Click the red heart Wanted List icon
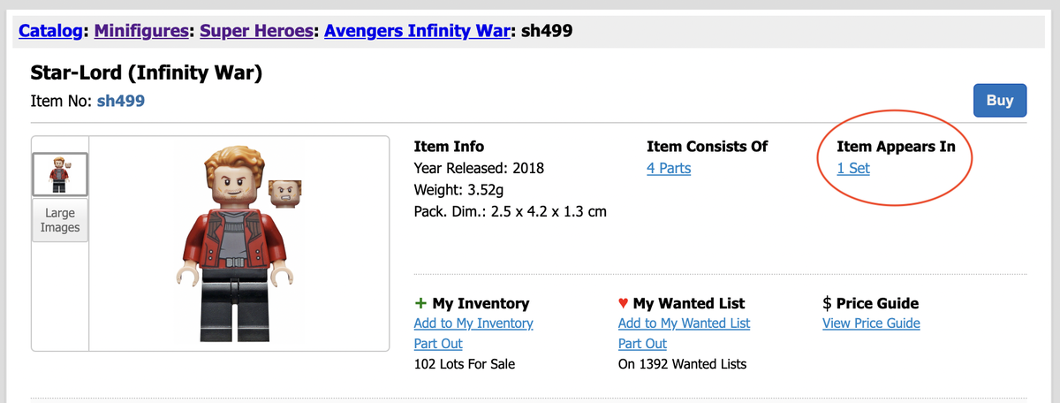This screenshot has height=403, width=1060. tap(624, 303)
